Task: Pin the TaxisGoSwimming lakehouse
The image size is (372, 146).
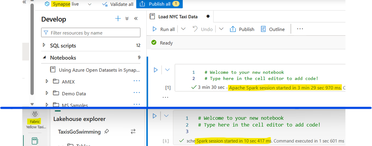Action: point(106,132)
